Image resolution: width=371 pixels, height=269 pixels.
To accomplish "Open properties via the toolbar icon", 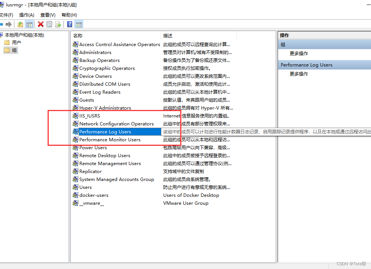I will 49,24.
